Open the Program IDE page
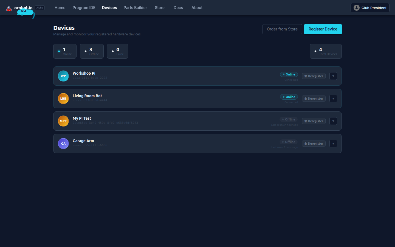This screenshot has width=395, height=247. point(84,8)
